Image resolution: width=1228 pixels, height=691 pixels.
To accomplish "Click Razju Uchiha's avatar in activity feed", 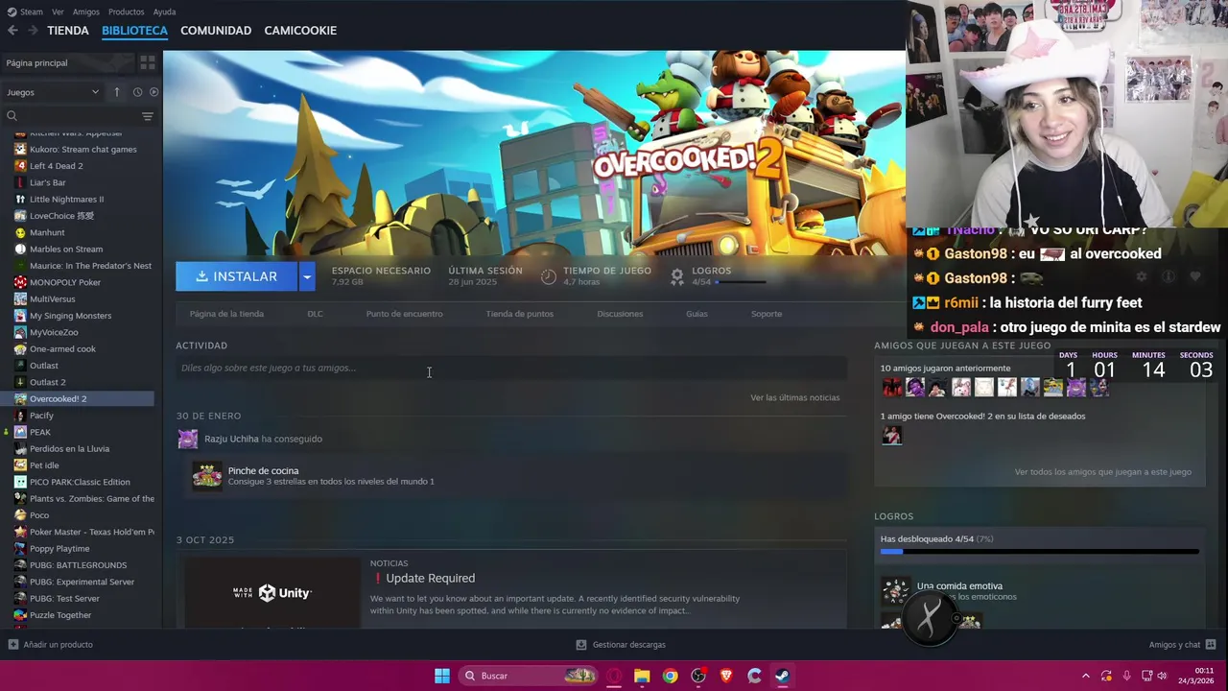I will click(188, 439).
